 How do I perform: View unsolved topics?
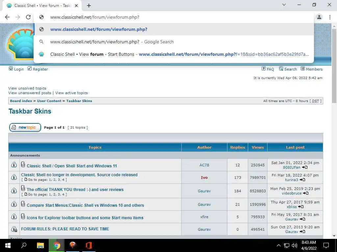click(x=27, y=88)
